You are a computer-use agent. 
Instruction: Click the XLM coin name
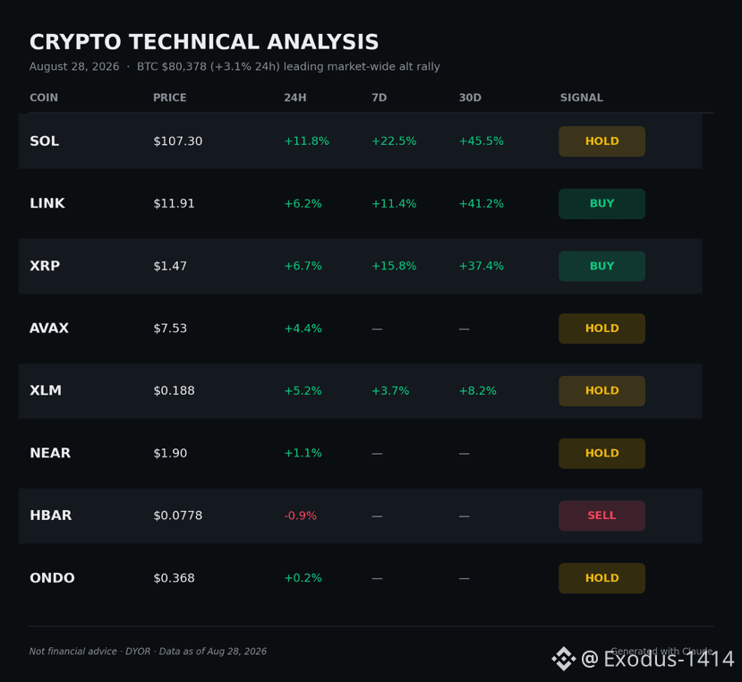point(46,390)
